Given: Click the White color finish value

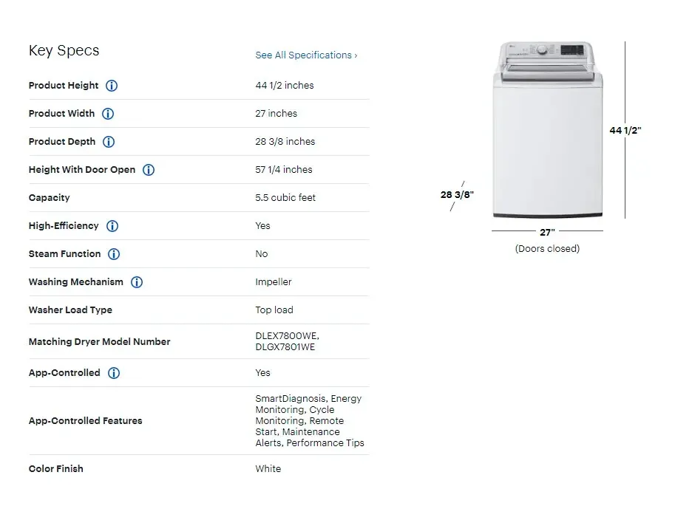Looking at the screenshot, I should (x=268, y=469).
